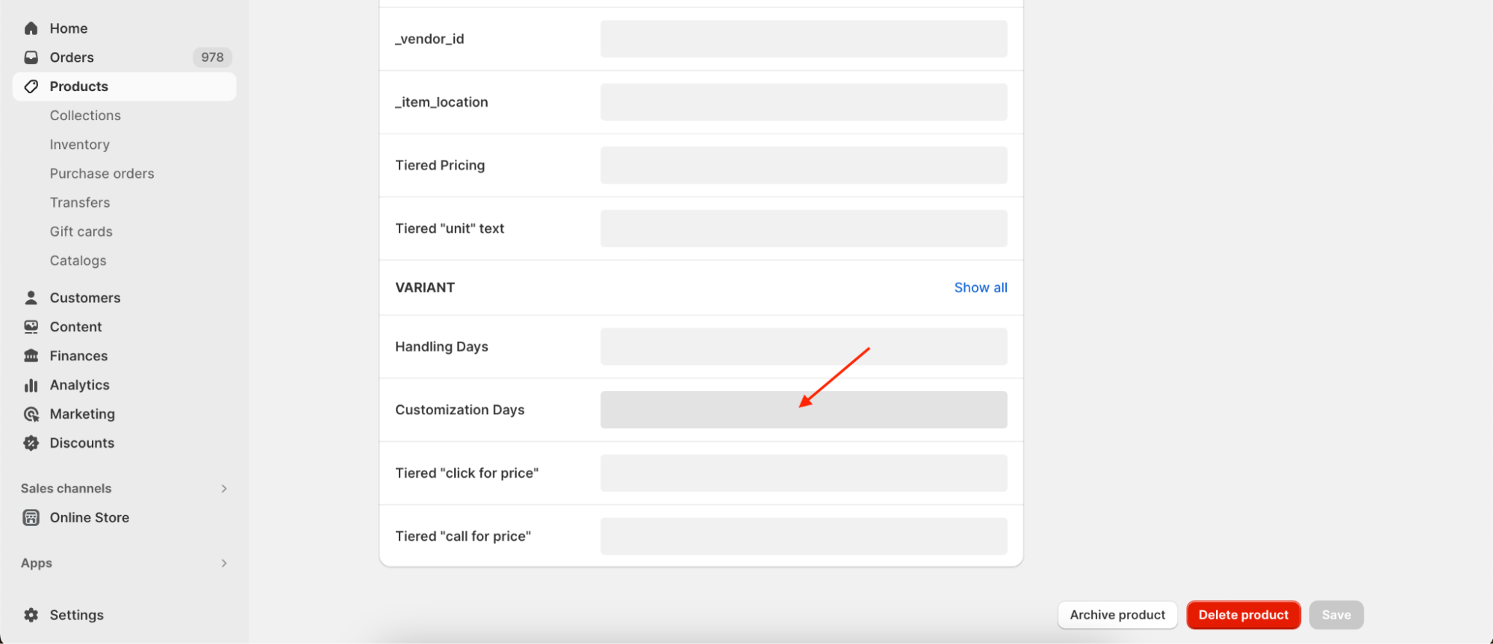The width and height of the screenshot is (1493, 644).
Task: Click the Tiered Pricing input field
Action: [803, 166]
